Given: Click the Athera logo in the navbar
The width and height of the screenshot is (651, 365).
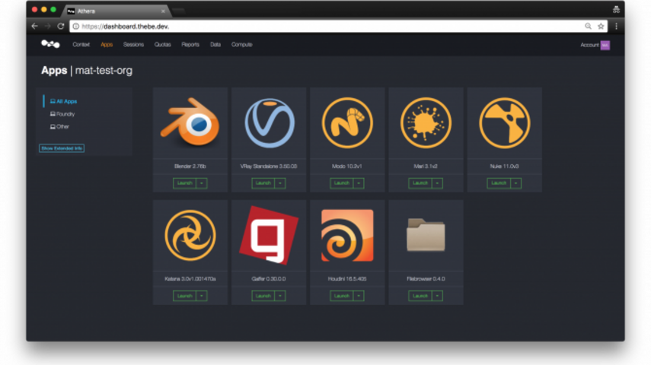Looking at the screenshot, I should click(x=50, y=44).
